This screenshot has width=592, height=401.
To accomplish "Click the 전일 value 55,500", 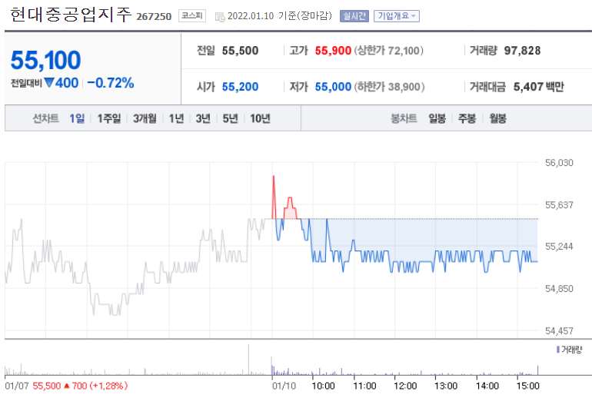I will pos(240,51).
